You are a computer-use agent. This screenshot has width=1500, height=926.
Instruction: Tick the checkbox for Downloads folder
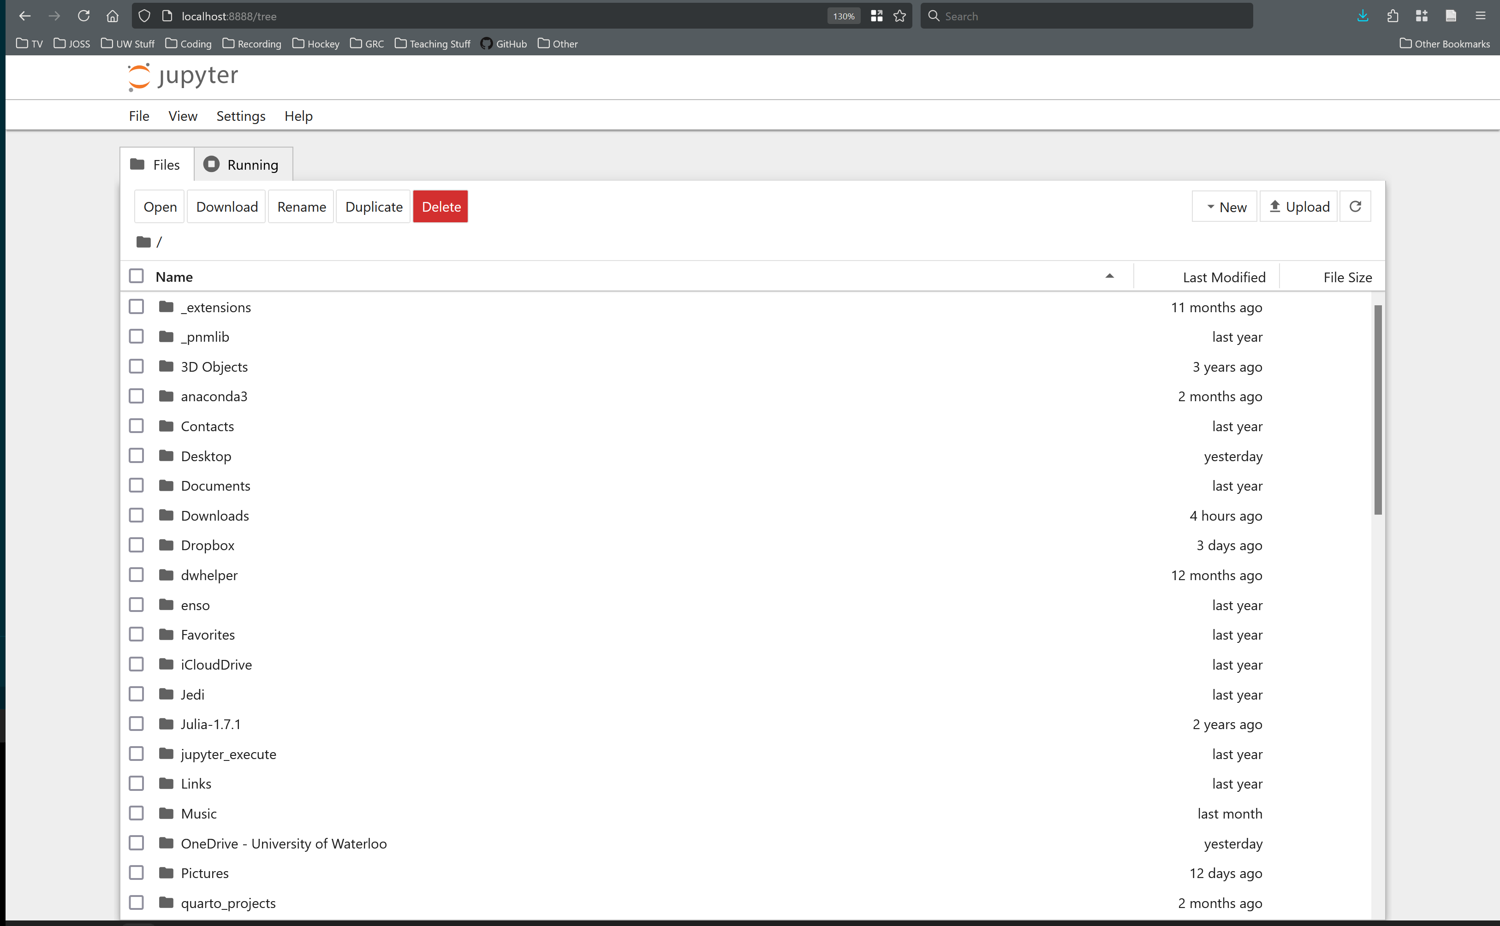pos(136,515)
